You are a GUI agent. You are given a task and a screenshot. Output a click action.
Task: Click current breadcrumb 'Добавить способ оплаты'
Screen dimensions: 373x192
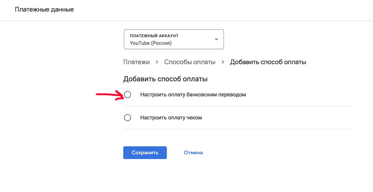pyautogui.click(x=268, y=62)
